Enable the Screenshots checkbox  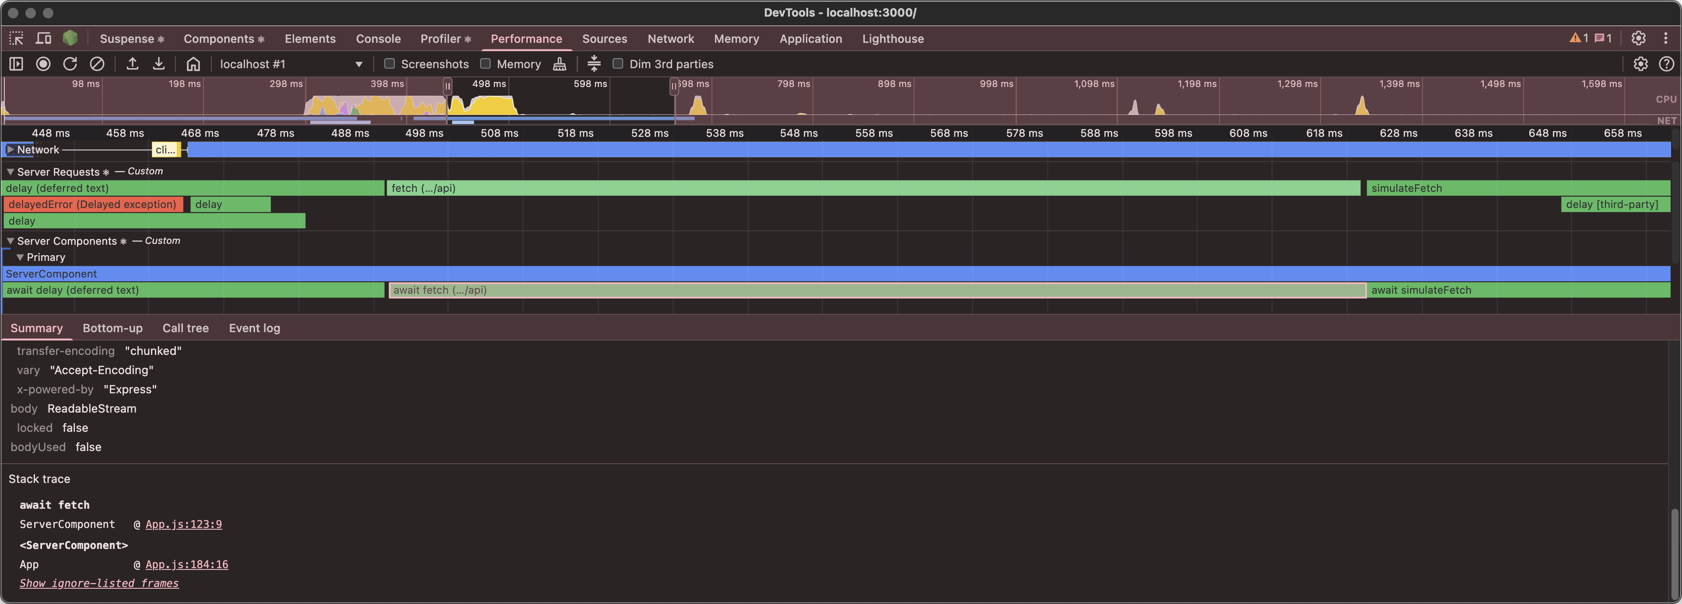[x=389, y=64]
